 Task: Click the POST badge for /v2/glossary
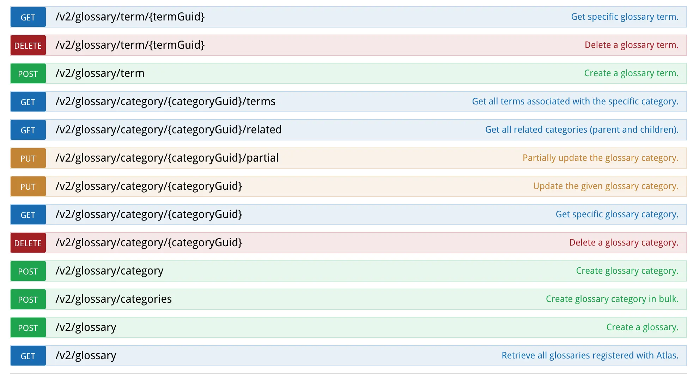point(28,327)
